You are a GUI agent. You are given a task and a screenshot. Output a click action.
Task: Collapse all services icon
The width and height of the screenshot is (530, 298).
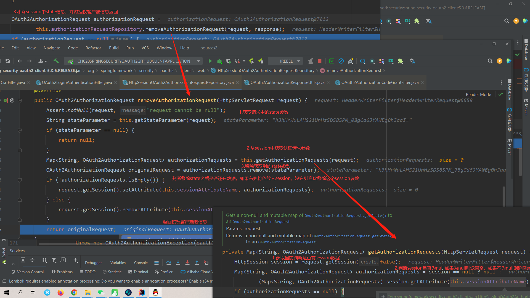(32, 260)
